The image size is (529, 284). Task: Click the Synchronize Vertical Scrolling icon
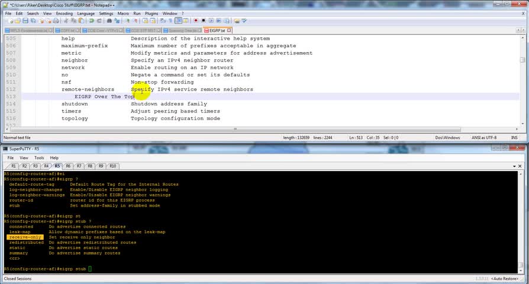click(145, 21)
